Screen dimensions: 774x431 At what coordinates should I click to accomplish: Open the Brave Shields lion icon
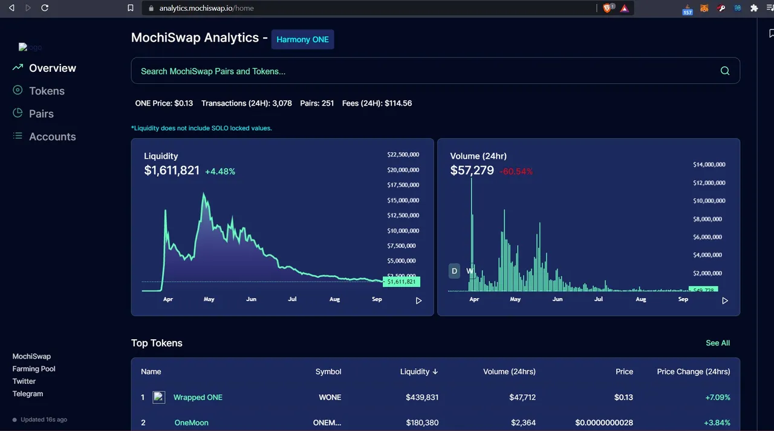[x=608, y=8]
